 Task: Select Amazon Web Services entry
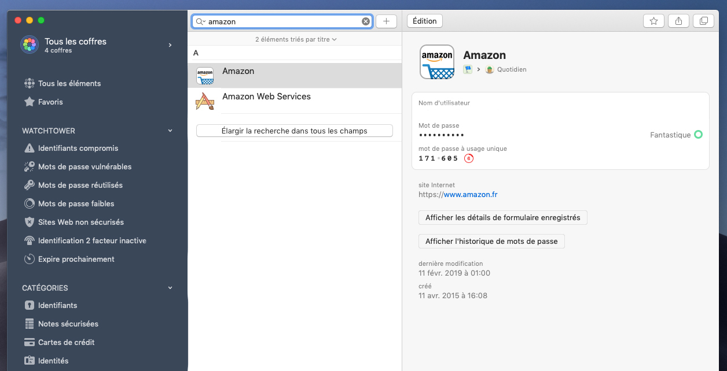click(295, 101)
